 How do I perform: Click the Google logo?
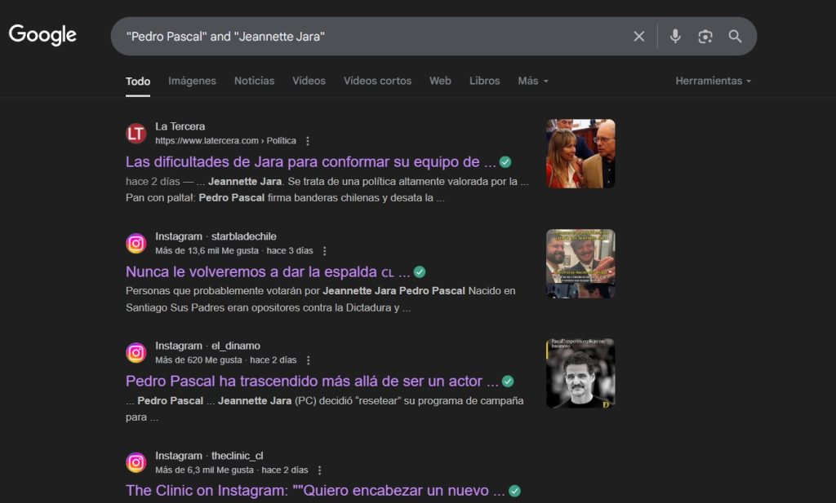(42, 35)
